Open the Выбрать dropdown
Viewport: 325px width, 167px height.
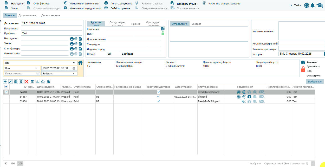click(x=59, y=74)
